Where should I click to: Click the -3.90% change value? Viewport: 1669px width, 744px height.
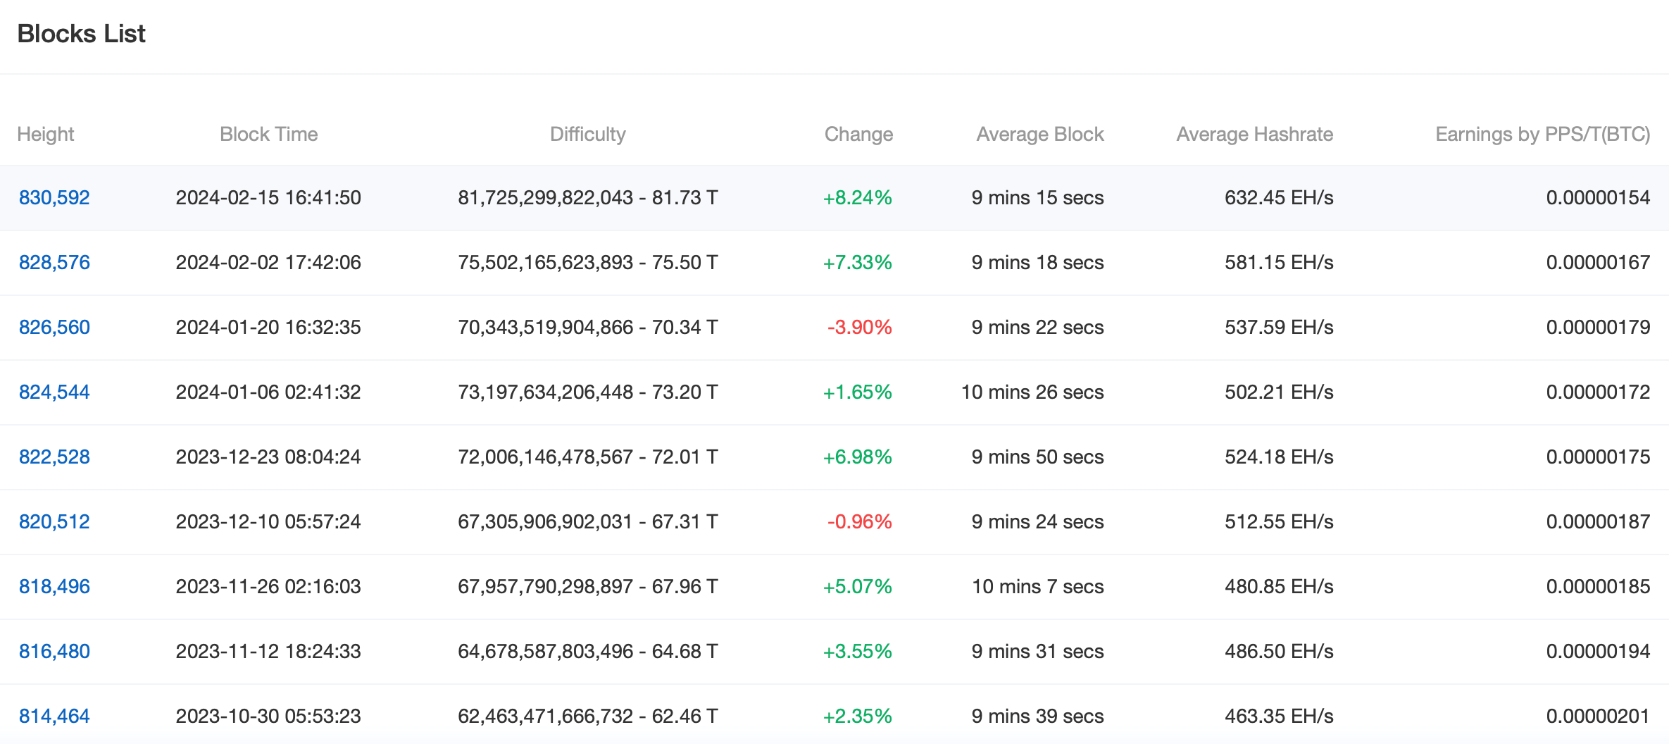(x=859, y=328)
